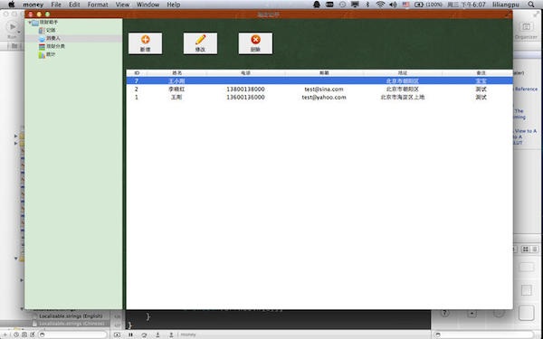Click the pencil Edit (修改) button
Screen dimensions: 543x339
point(200,43)
